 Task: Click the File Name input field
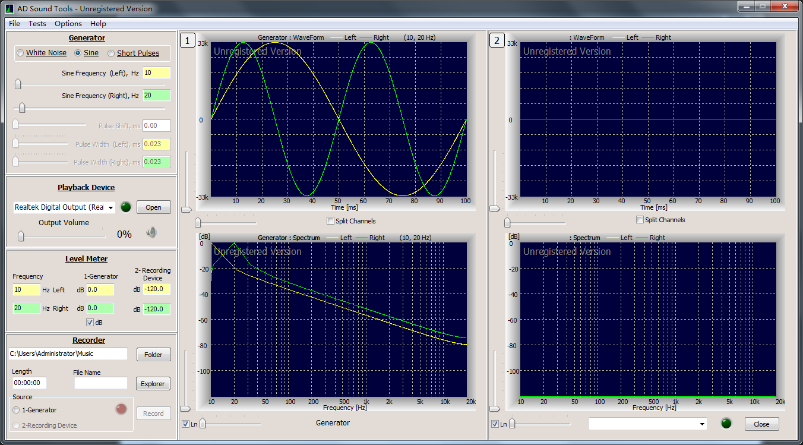(x=101, y=383)
